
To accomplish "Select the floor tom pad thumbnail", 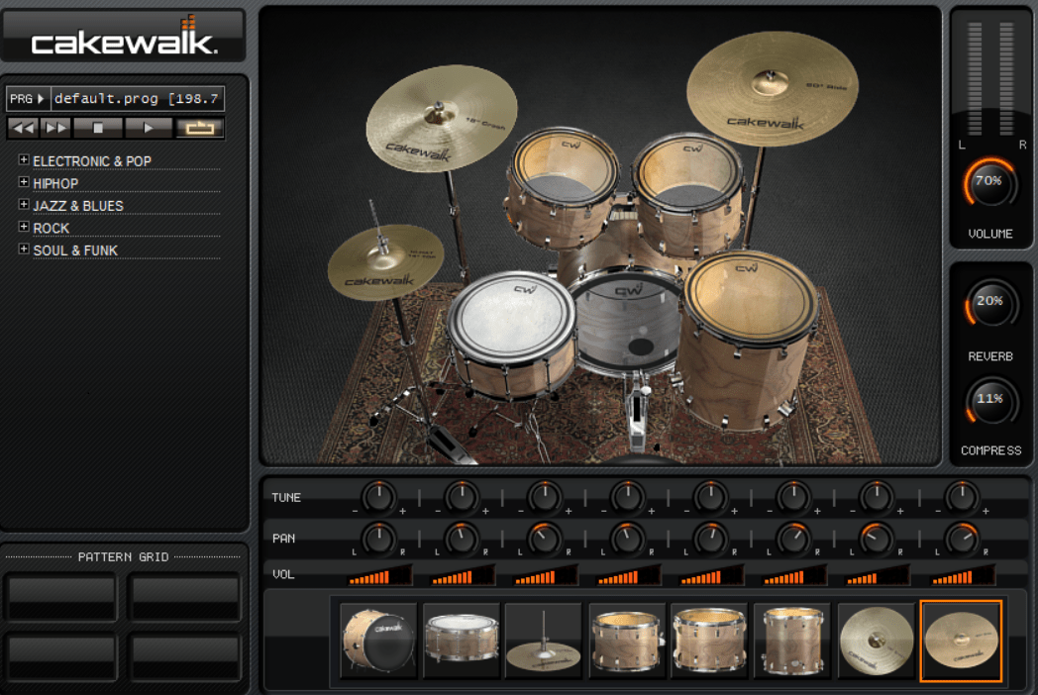I will [792, 641].
